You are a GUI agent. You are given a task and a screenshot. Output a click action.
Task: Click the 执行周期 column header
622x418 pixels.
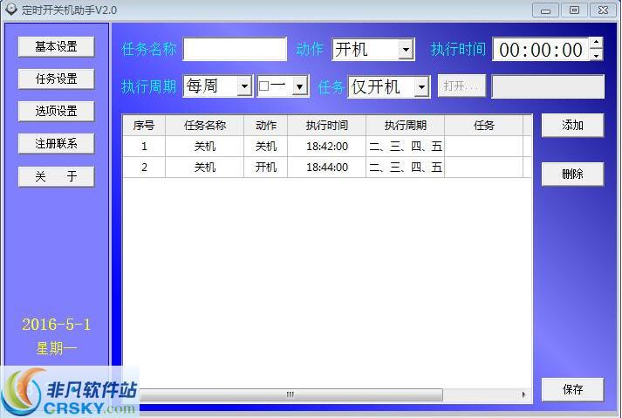point(406,126)
